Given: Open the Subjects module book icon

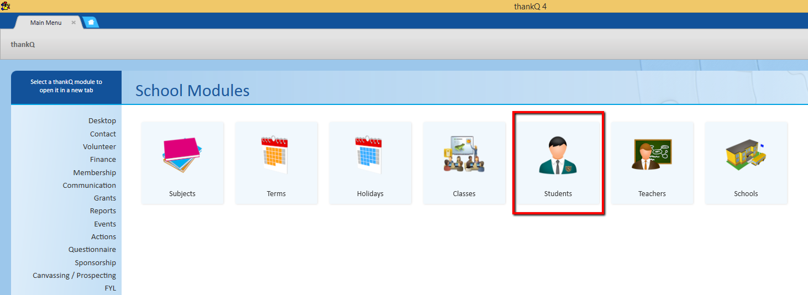Looking at the screenshot, I should [x=182, y=155].
